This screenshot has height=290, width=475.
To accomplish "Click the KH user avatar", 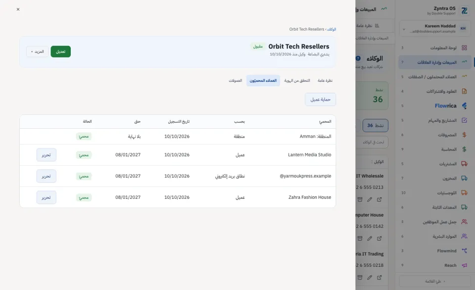I will click(x=463, y=29).
